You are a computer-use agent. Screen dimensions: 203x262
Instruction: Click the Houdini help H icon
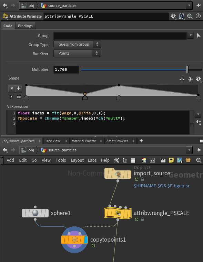[181, 16]
